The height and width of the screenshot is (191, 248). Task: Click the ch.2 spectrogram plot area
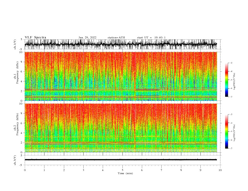[x=121, y=128]
